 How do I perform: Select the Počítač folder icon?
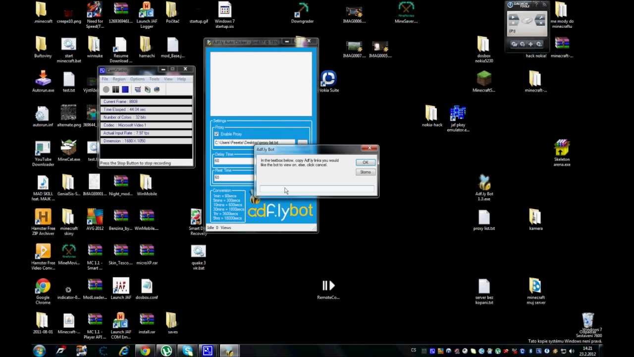[172, 13]
